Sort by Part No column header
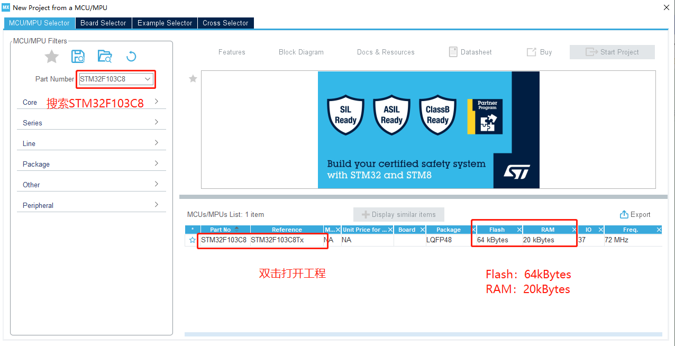Image resolution: width=675 pixels, height=346 pixels. point(225,230)
